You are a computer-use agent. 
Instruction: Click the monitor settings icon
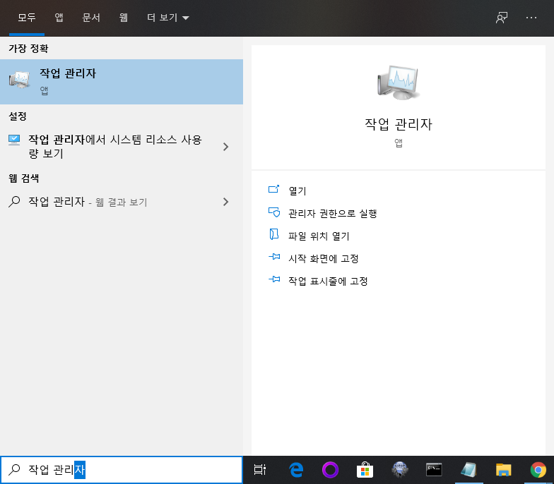click(x=14, y=140)
